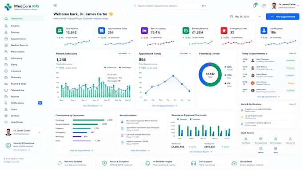
Task: Click Liam Johnson's orange avatar
Action: [x=253, y=83]
